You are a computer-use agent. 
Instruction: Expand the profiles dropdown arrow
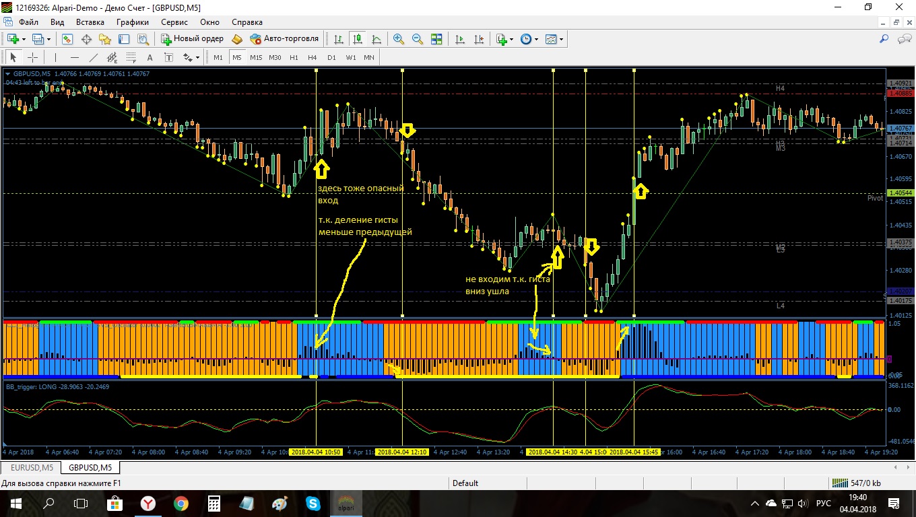coord(50,39)
